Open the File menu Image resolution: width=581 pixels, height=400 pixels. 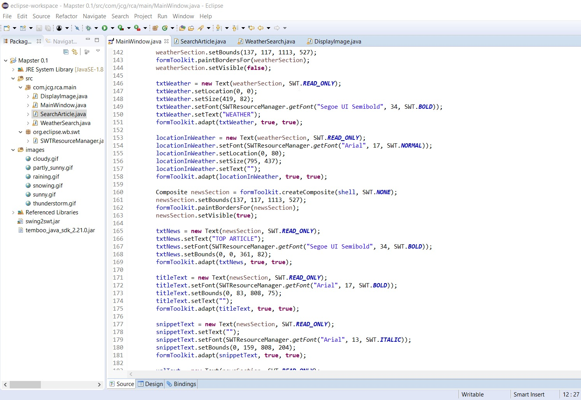(x=7, y=16)
